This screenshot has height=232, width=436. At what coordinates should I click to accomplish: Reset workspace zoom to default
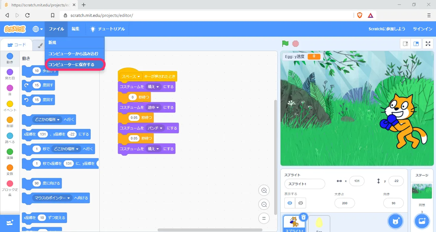click(264, 218)
